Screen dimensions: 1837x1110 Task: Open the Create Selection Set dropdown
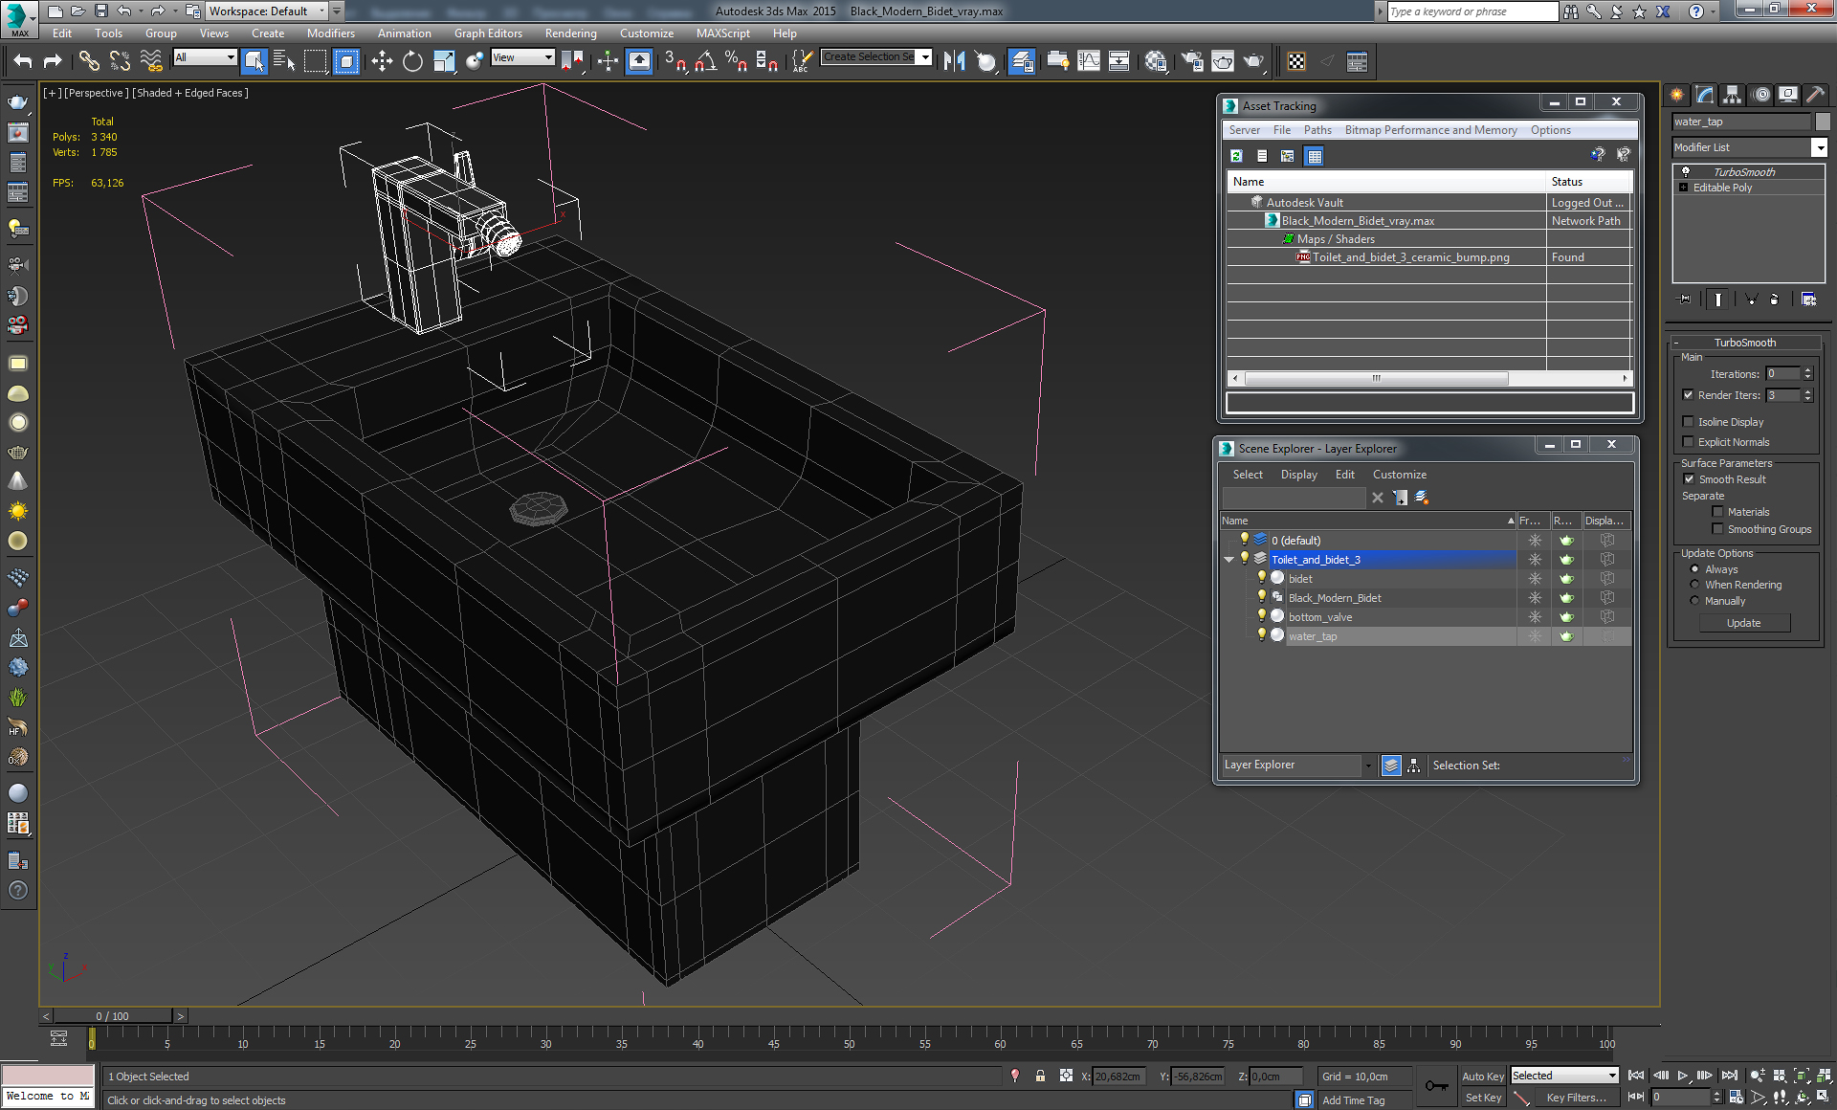(925, 57)
